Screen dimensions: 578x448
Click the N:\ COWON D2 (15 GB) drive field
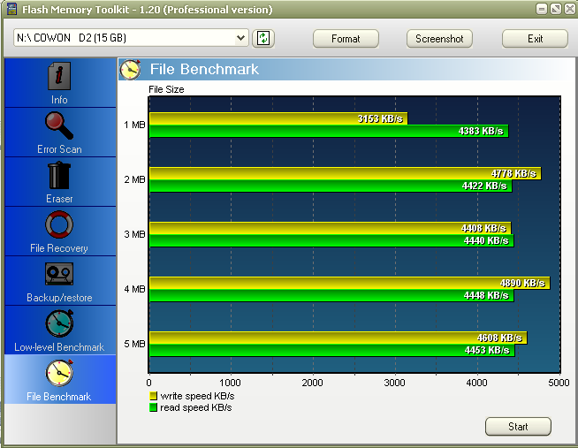tap(131, 38)
